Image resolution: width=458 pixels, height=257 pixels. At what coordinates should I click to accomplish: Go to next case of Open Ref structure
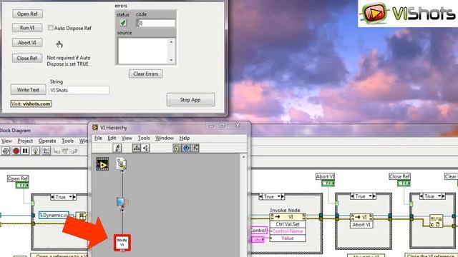(74, 197)
